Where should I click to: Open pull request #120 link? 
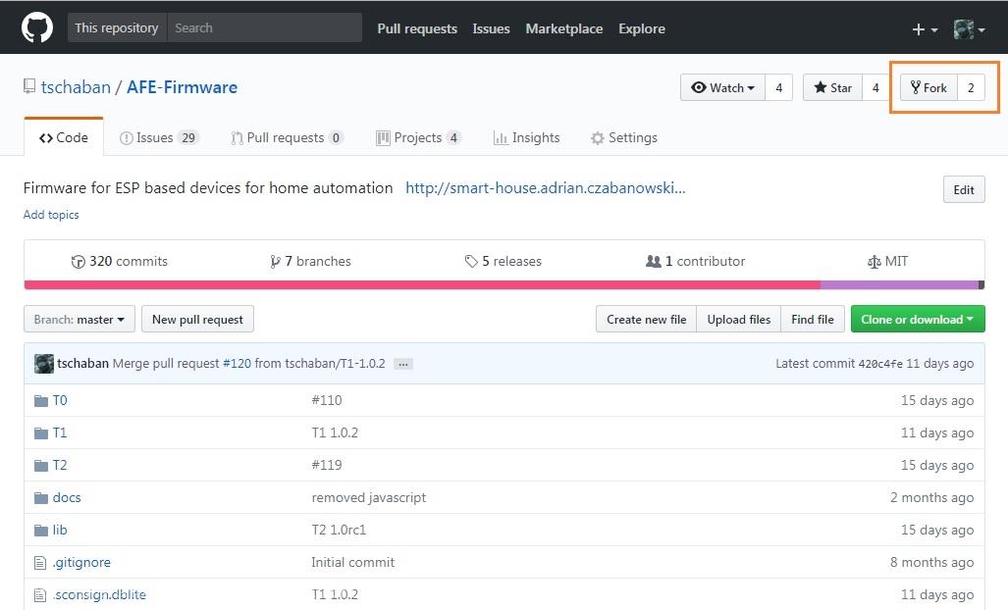pyautogui.click(x=237, y=364)
